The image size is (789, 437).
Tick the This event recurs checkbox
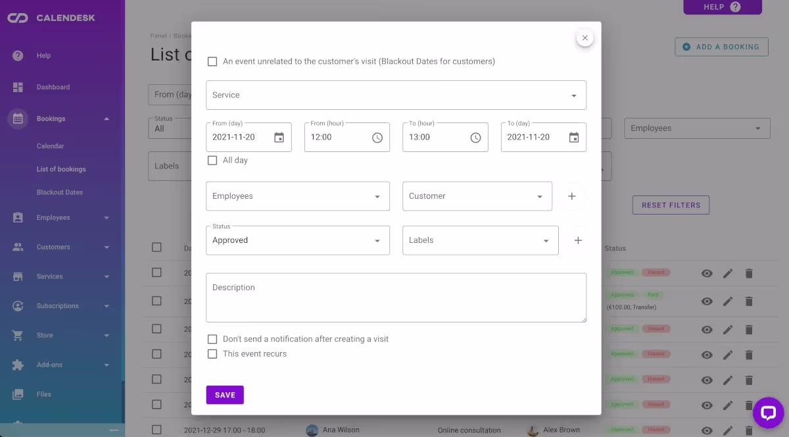[212, 354]
